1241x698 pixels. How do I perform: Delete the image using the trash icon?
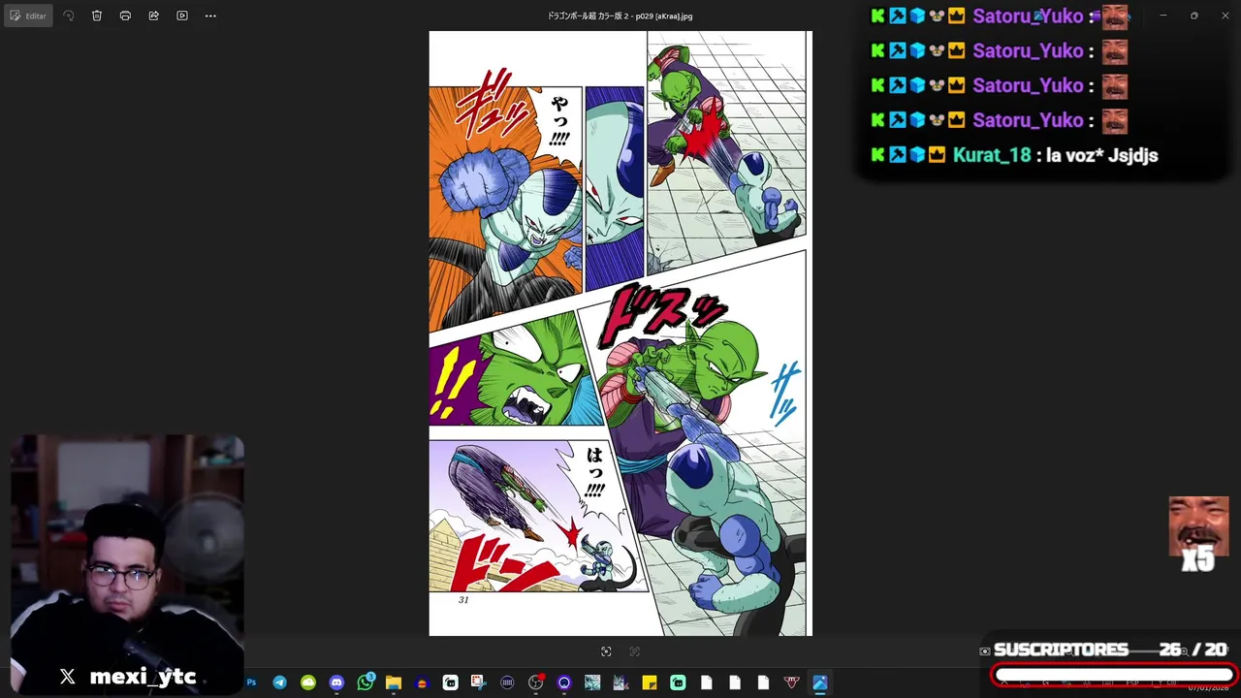(x=97, y=16)
